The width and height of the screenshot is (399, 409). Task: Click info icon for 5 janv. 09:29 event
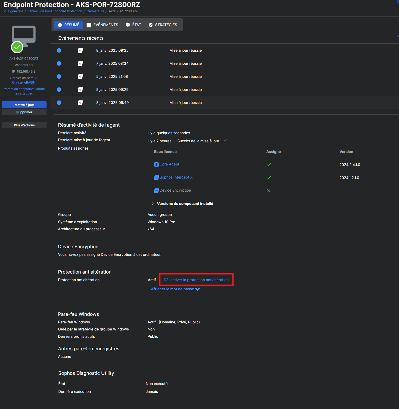[x=59, y=90]
